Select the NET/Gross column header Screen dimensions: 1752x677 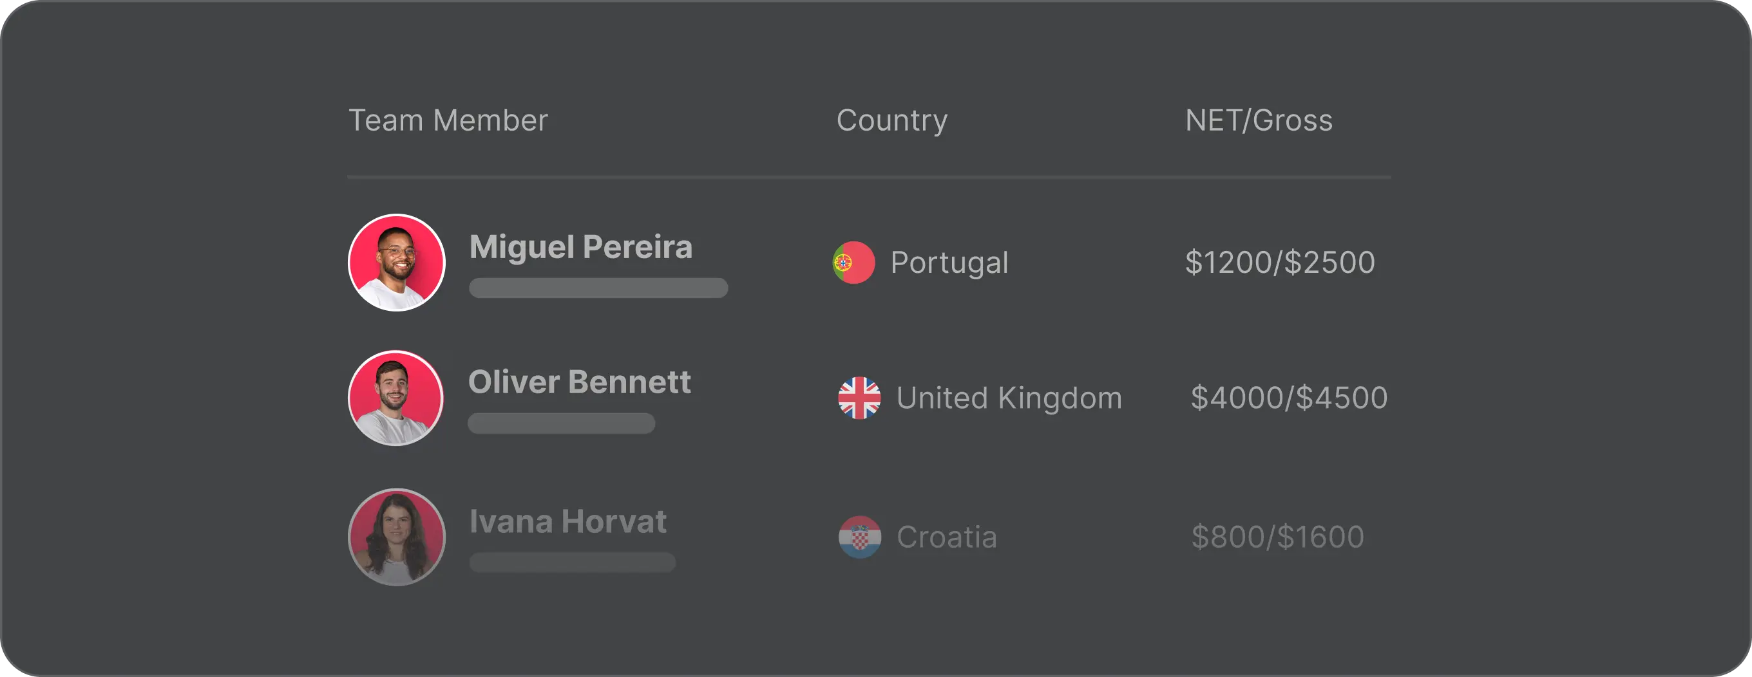pos(1258,121)
